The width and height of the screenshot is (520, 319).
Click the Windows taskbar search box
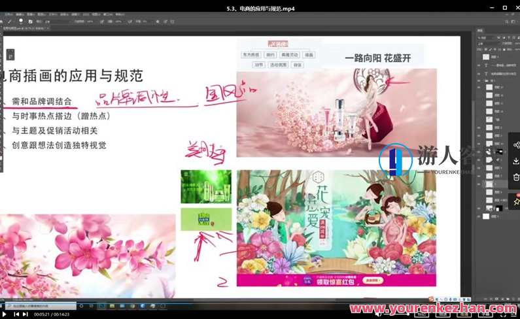tap(41, 306)
